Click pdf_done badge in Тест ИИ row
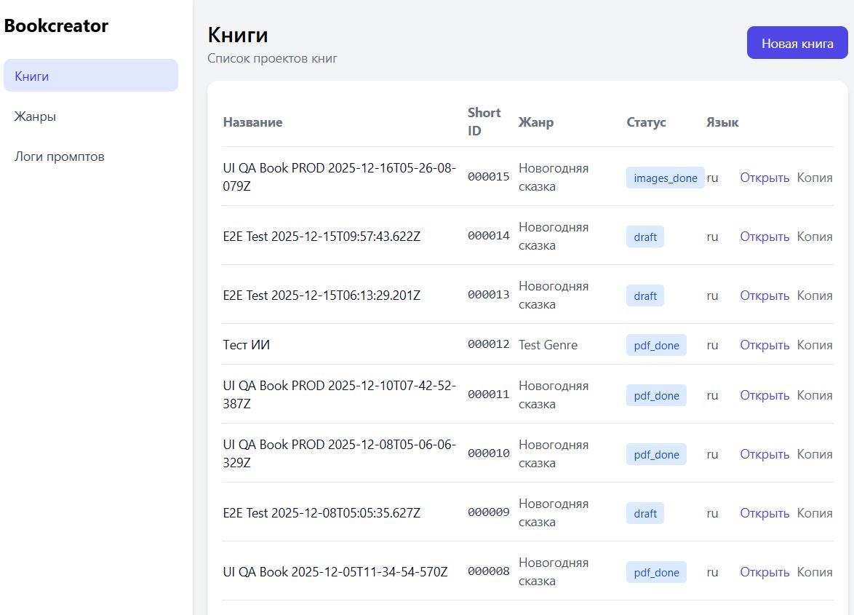This screenshot has height=615, width=854. pyautogui.click(x=656, y=345)
